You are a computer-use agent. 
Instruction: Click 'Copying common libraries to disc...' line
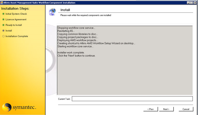[x=78, y=34]
